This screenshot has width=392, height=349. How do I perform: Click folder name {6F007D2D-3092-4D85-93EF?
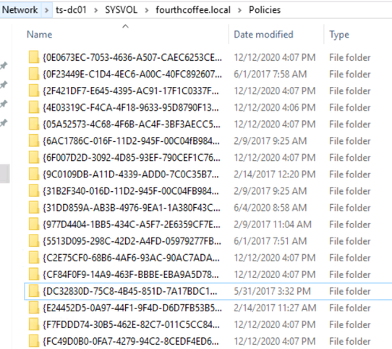132,158
